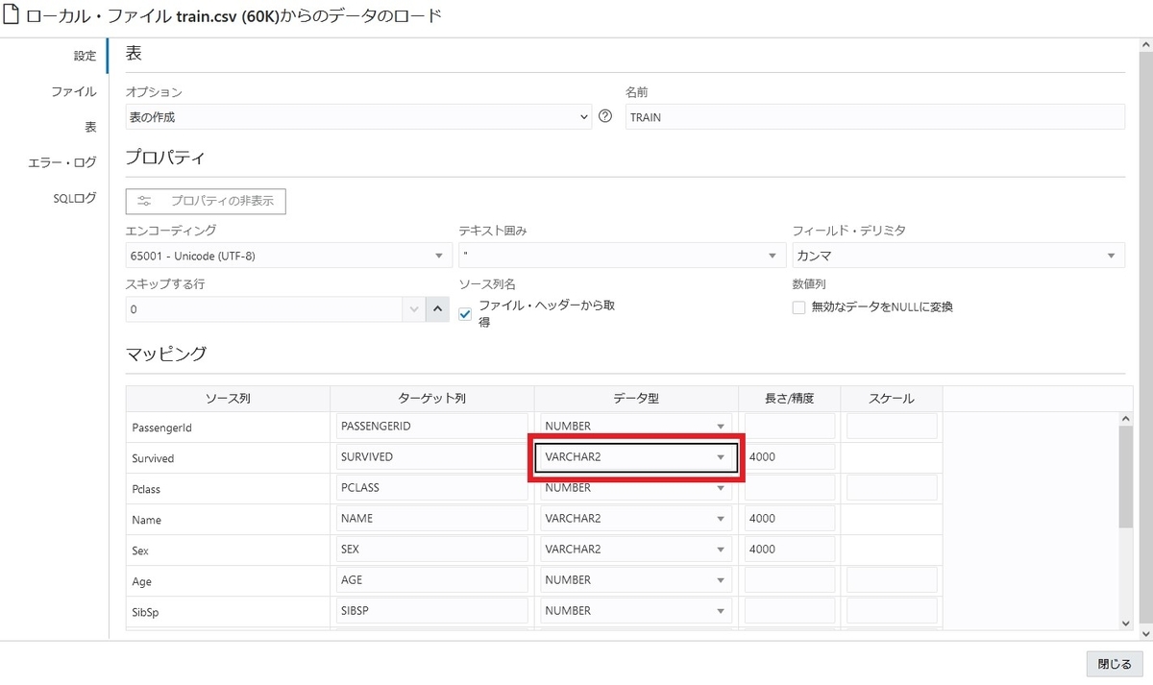Click length field 4000 in Name row
The width and height of the screenshot is (1153, 685).
click(789, 519)
